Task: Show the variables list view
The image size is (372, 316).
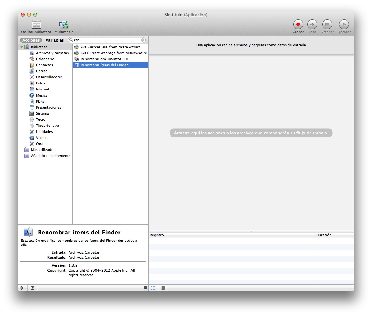Action: [163, 288]
